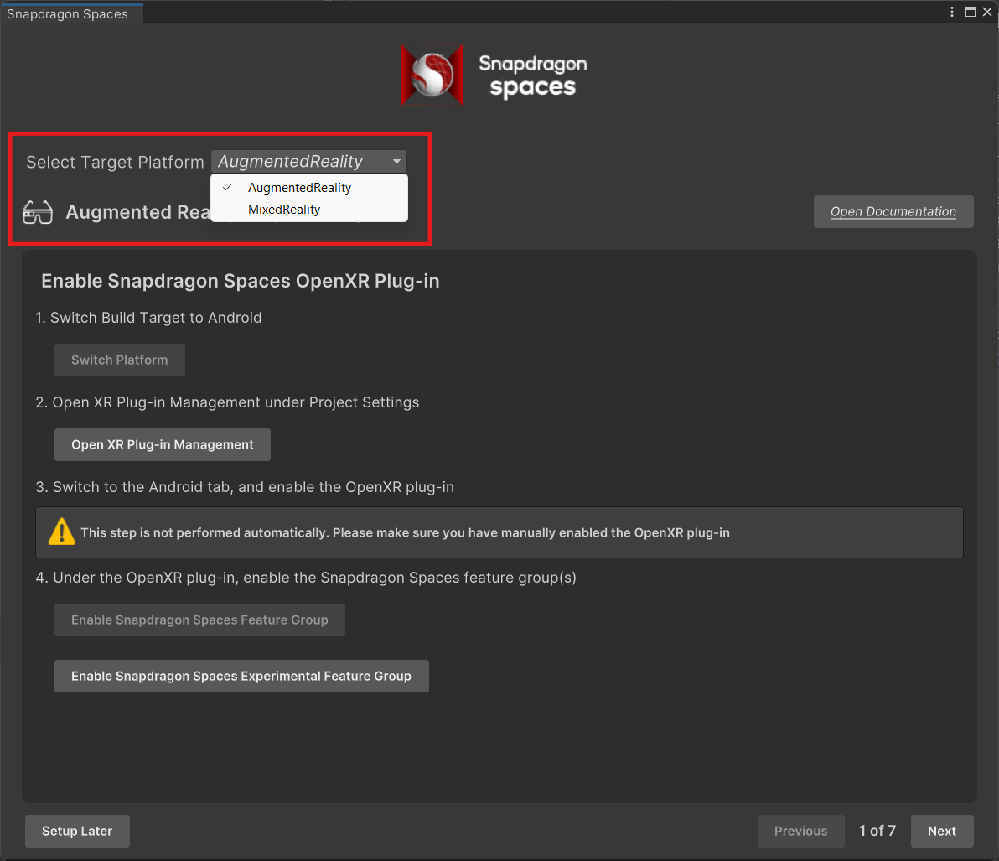Close the Snapdragon Spaces window

(987, 12)
